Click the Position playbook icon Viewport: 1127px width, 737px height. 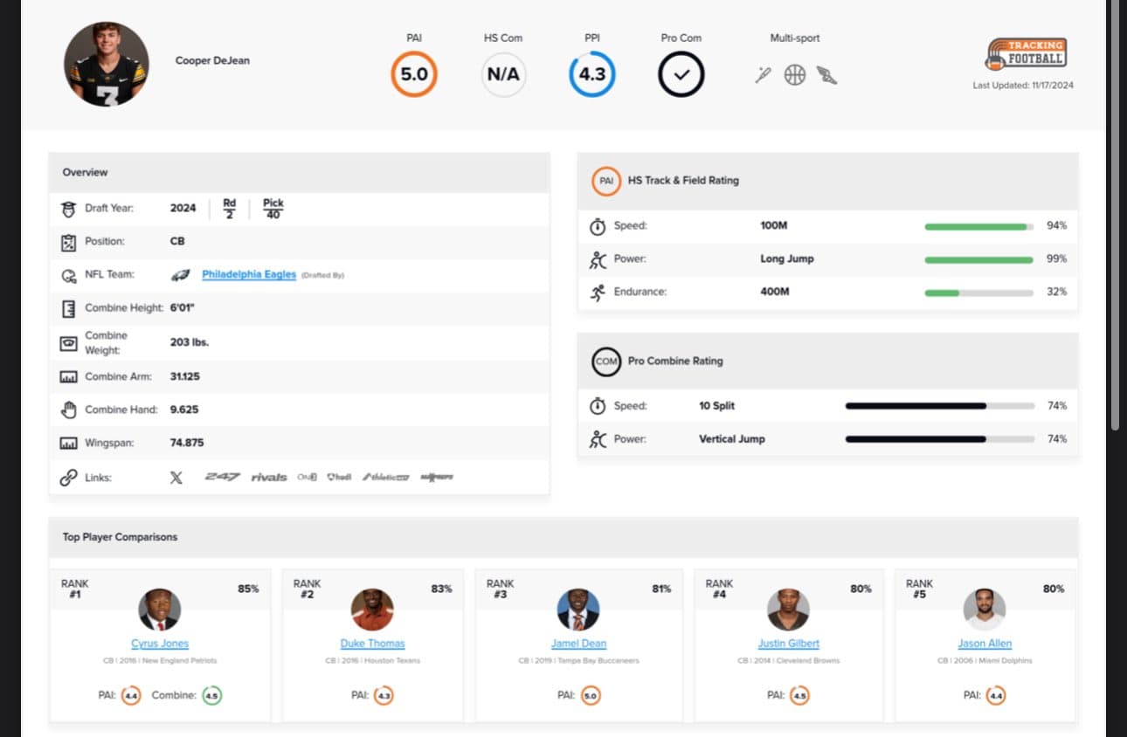[x=68, y=242]
